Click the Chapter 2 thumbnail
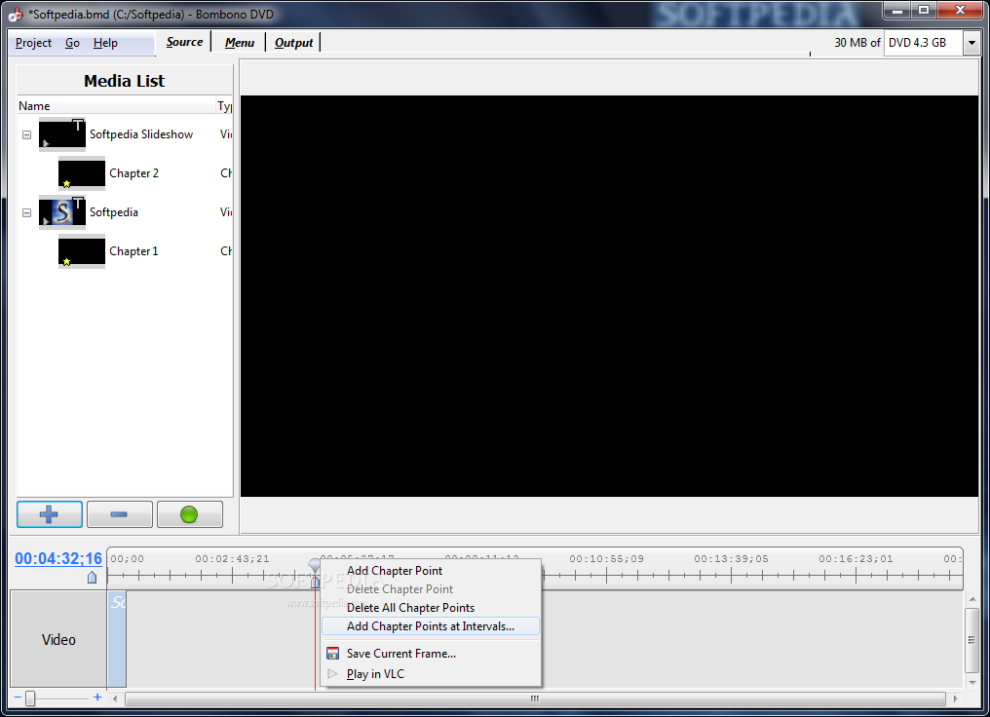The width and height of the screenshot is (990, 717). (82, 173)
